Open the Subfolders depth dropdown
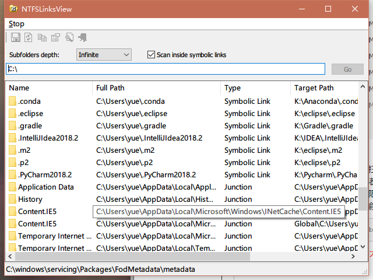Image resolution: width=373 pixels, height=280 pixels. (104, 55)
